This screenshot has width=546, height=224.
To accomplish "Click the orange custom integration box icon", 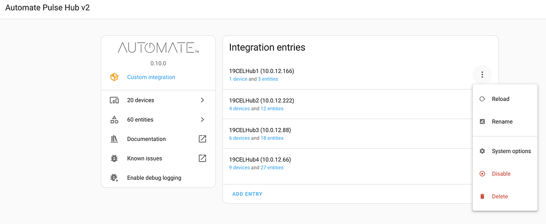I will 114,77.
